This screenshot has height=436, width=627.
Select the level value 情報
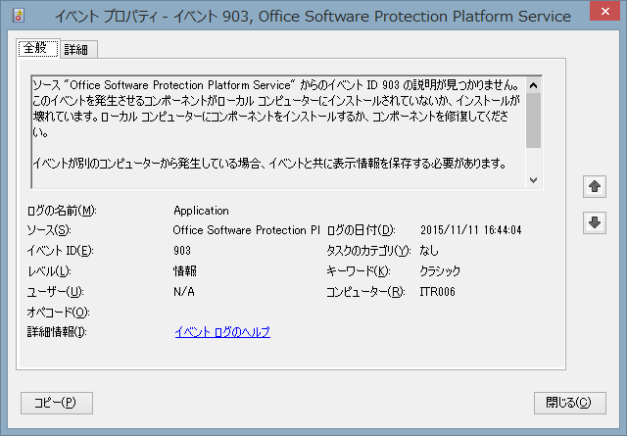point(185,271)
